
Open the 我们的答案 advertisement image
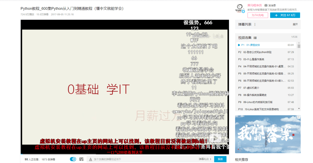click(268, 134)
